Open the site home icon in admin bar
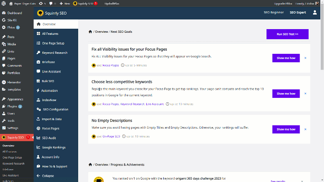The image size is (324, 182). click(11, 4)
